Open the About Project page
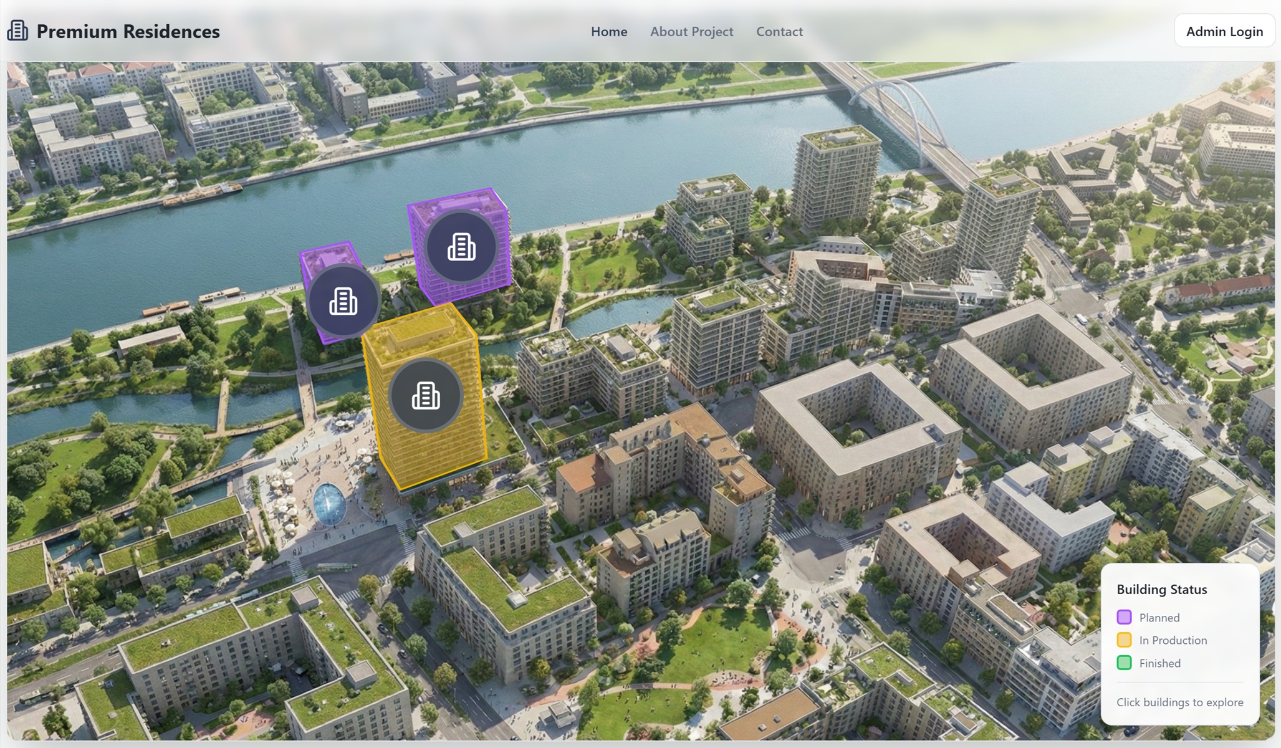The height and width of the screenshot is (748, 1281). 691,31
